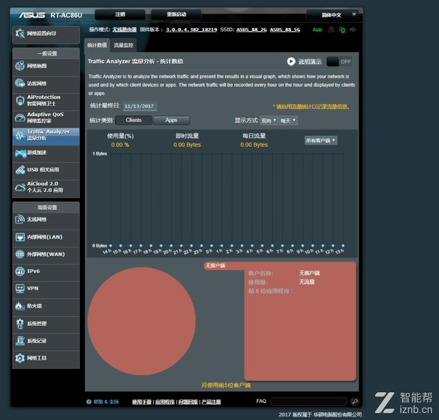Select the Apps statistics category
This screenshot has width=439, height=420.
tap(172, 120)
